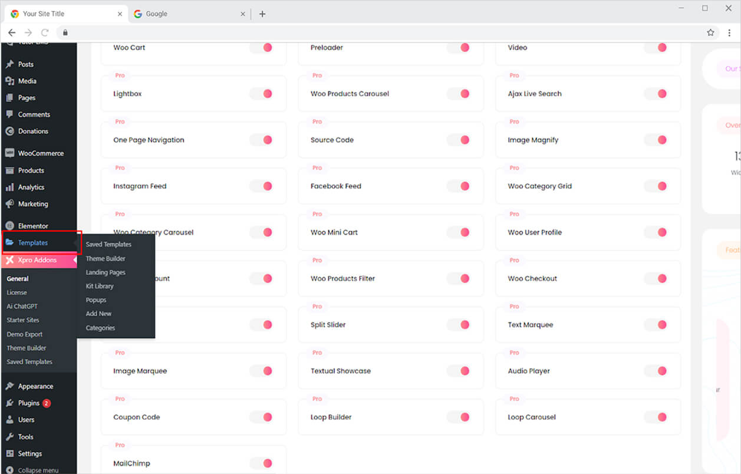Switch to the Google browser tab
741x474 pixels.
pyautogui.click(x=157, y=14)
